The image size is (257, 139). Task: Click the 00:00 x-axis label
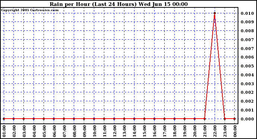235,131
